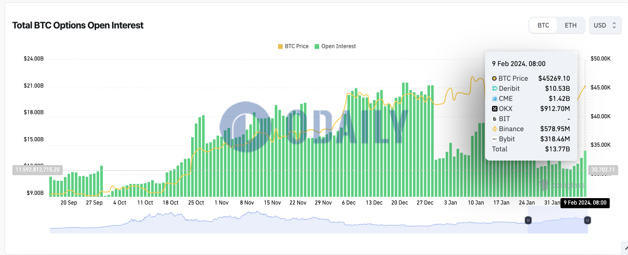Click the $50.00K right axis label

coord(600,59)
